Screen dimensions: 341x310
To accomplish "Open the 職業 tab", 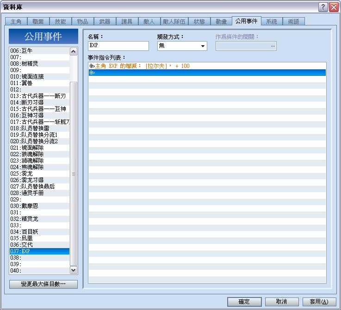I will click(38, 22).
